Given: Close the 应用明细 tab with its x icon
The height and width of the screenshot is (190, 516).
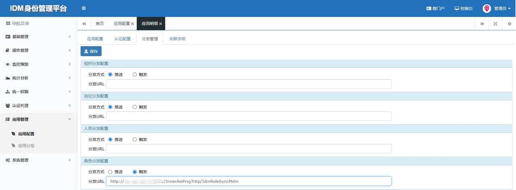Looking at the screenshot, I should click(x=160, y=24).
